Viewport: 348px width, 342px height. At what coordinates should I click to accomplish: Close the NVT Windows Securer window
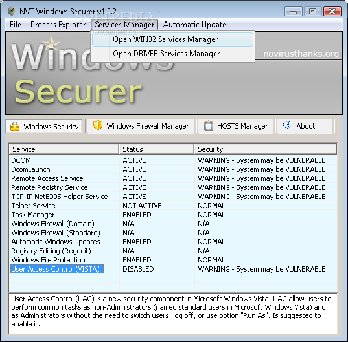click(332, 11)
